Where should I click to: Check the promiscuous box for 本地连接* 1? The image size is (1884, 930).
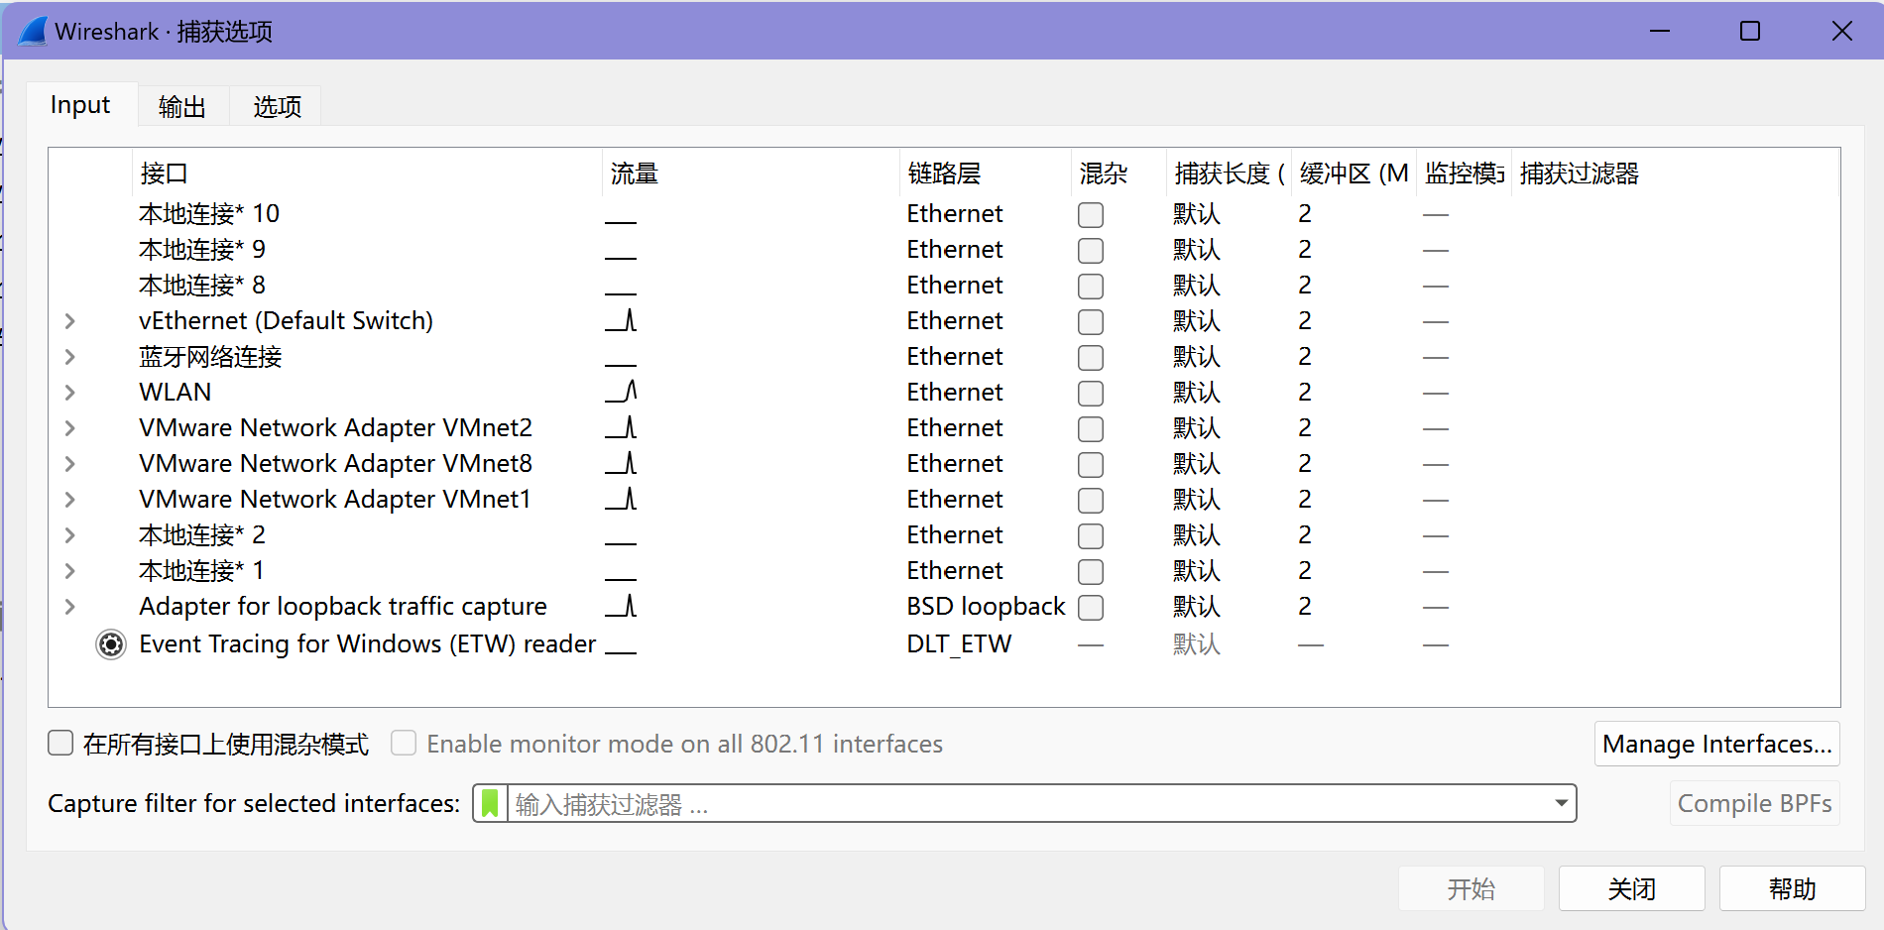[x=1091, y=572]
